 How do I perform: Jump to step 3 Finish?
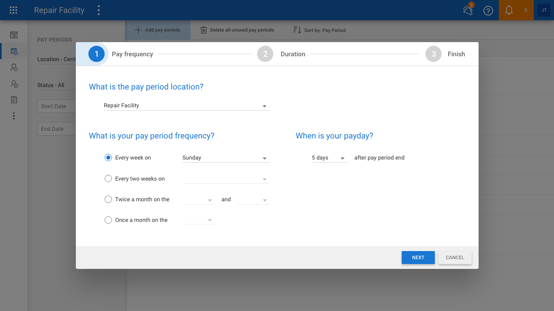(x=445, y=54)
